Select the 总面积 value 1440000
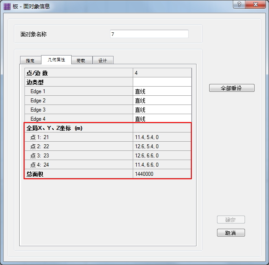This screenshot has height=265, width=269. pos(162,174)
